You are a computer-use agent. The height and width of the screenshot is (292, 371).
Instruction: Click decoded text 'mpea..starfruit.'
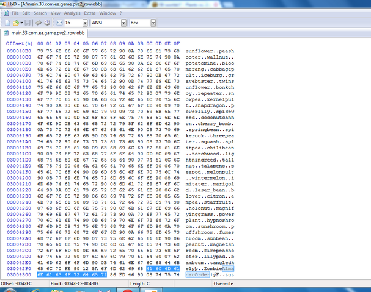210,202
